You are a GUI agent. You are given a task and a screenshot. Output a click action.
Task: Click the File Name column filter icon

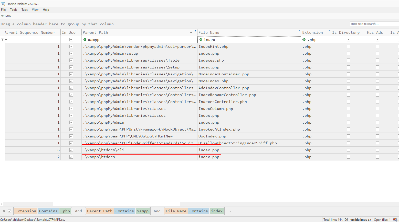[299, 31]
